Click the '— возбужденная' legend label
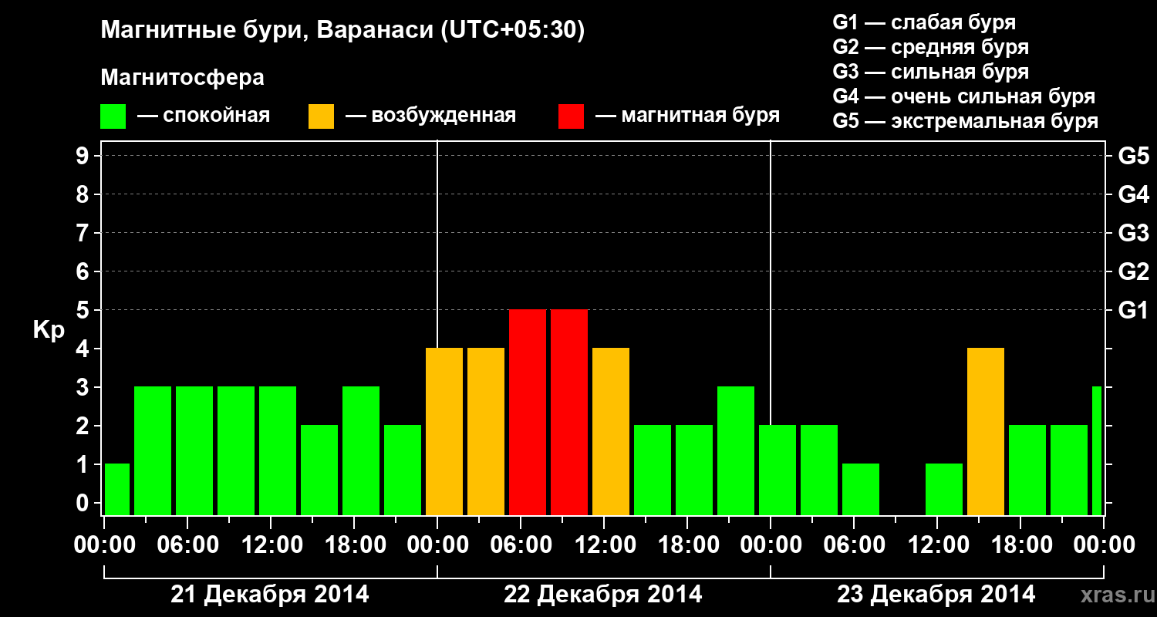The width and height of the screenshot is (1157, 617). [x=430, y=116]
